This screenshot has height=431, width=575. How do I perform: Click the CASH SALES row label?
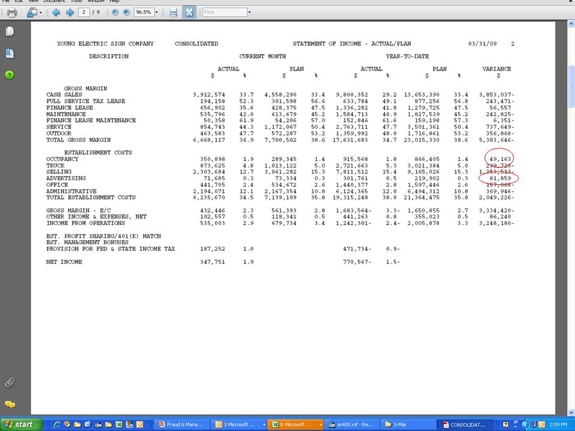tap(64, 95)
